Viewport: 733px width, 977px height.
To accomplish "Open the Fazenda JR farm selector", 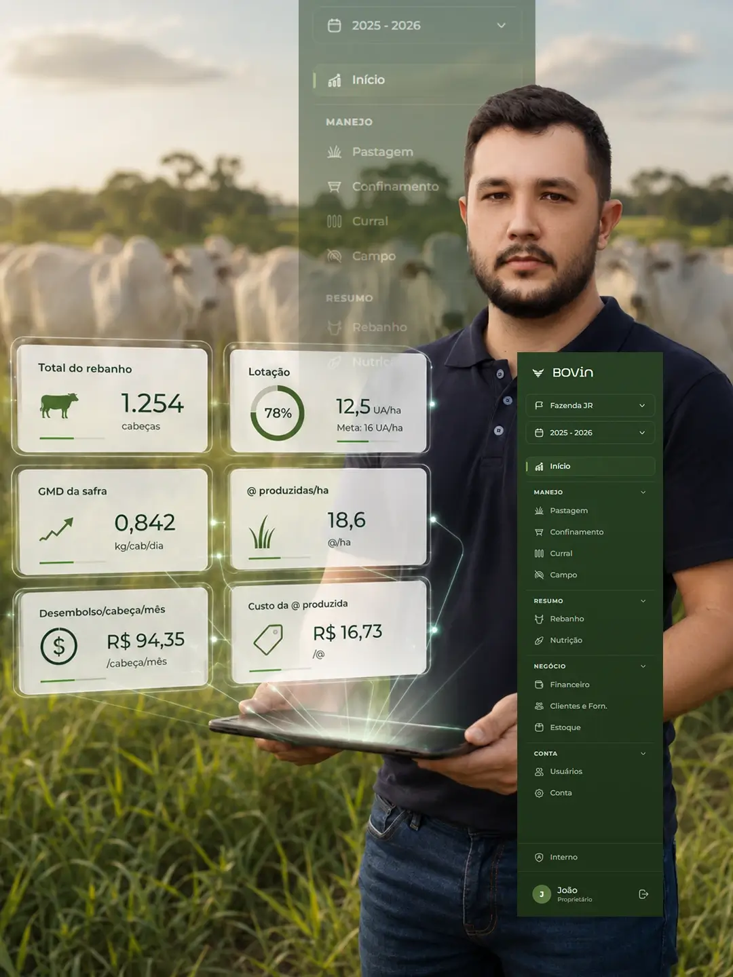I will (x=590, y=405).
